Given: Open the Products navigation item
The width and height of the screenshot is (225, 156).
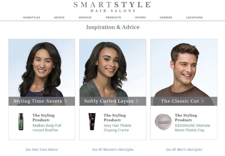Looking at the screenshot, I should point(113,17).
